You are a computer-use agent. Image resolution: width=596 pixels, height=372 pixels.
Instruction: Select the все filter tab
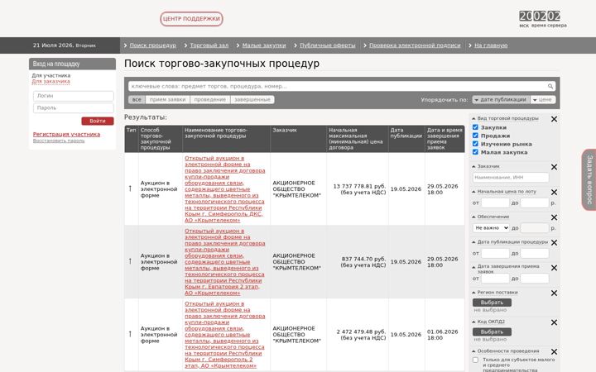[137, 99]
